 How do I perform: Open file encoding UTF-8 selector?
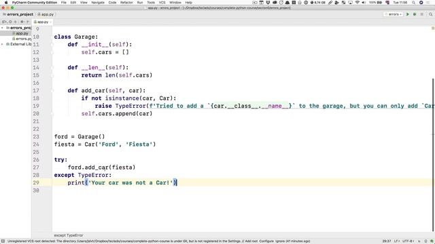408,241
